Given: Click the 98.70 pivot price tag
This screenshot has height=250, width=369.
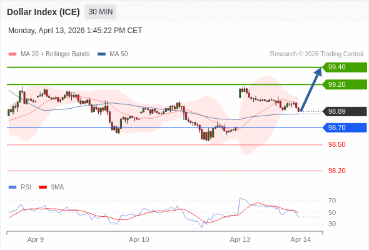Looking at the screenshot, I should point(345,127).
